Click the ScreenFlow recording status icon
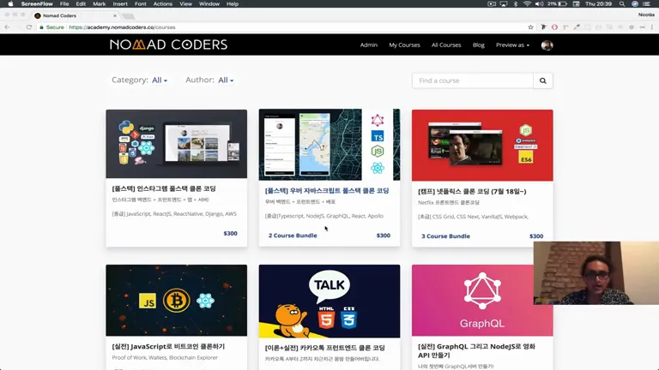 click(492, 3)
